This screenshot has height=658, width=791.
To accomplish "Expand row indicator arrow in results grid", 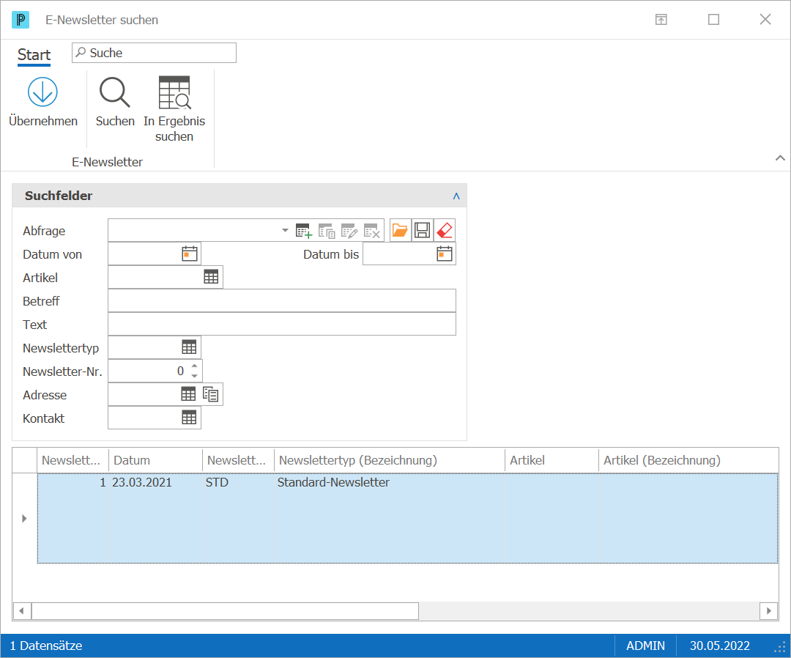I will [x=24, y=518].
